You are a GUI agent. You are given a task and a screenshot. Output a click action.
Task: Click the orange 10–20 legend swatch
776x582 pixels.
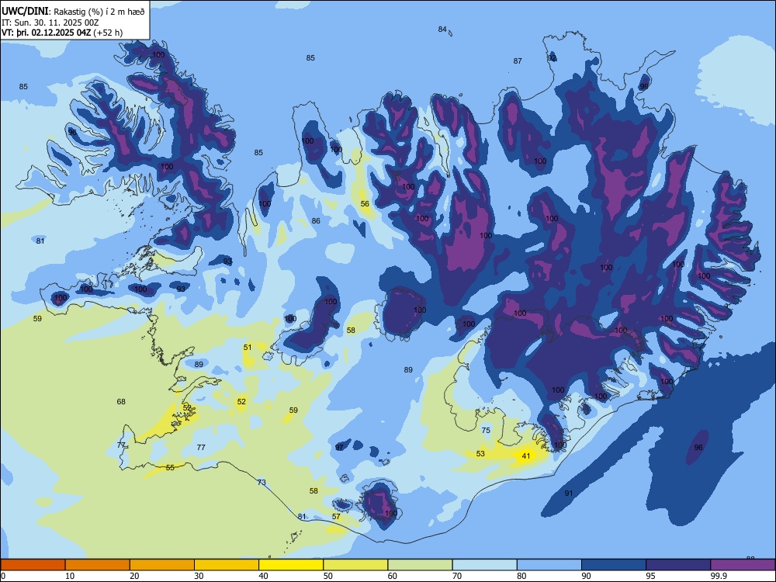point(98,565)
